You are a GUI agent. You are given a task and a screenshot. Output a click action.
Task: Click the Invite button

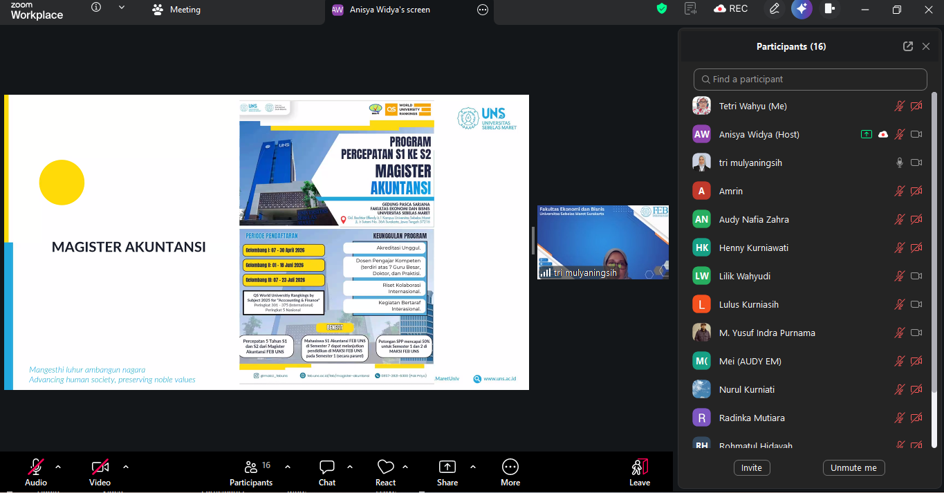tap(752, 468)
